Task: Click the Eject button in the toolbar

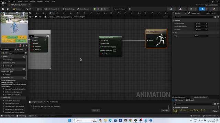Action: pos(105,9)
